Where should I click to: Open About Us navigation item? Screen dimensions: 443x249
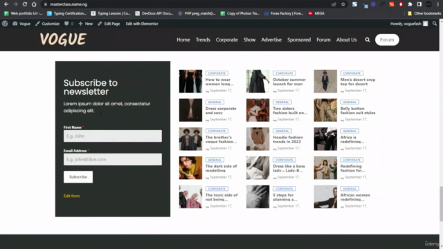tap(346, 40)
